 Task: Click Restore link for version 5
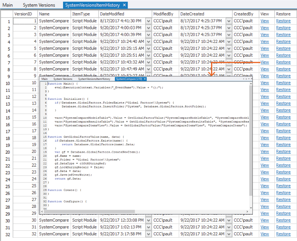tap(283, 48)
